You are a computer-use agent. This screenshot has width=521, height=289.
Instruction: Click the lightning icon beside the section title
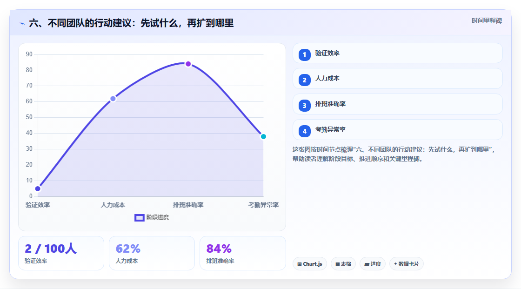[x=22, y=23]
